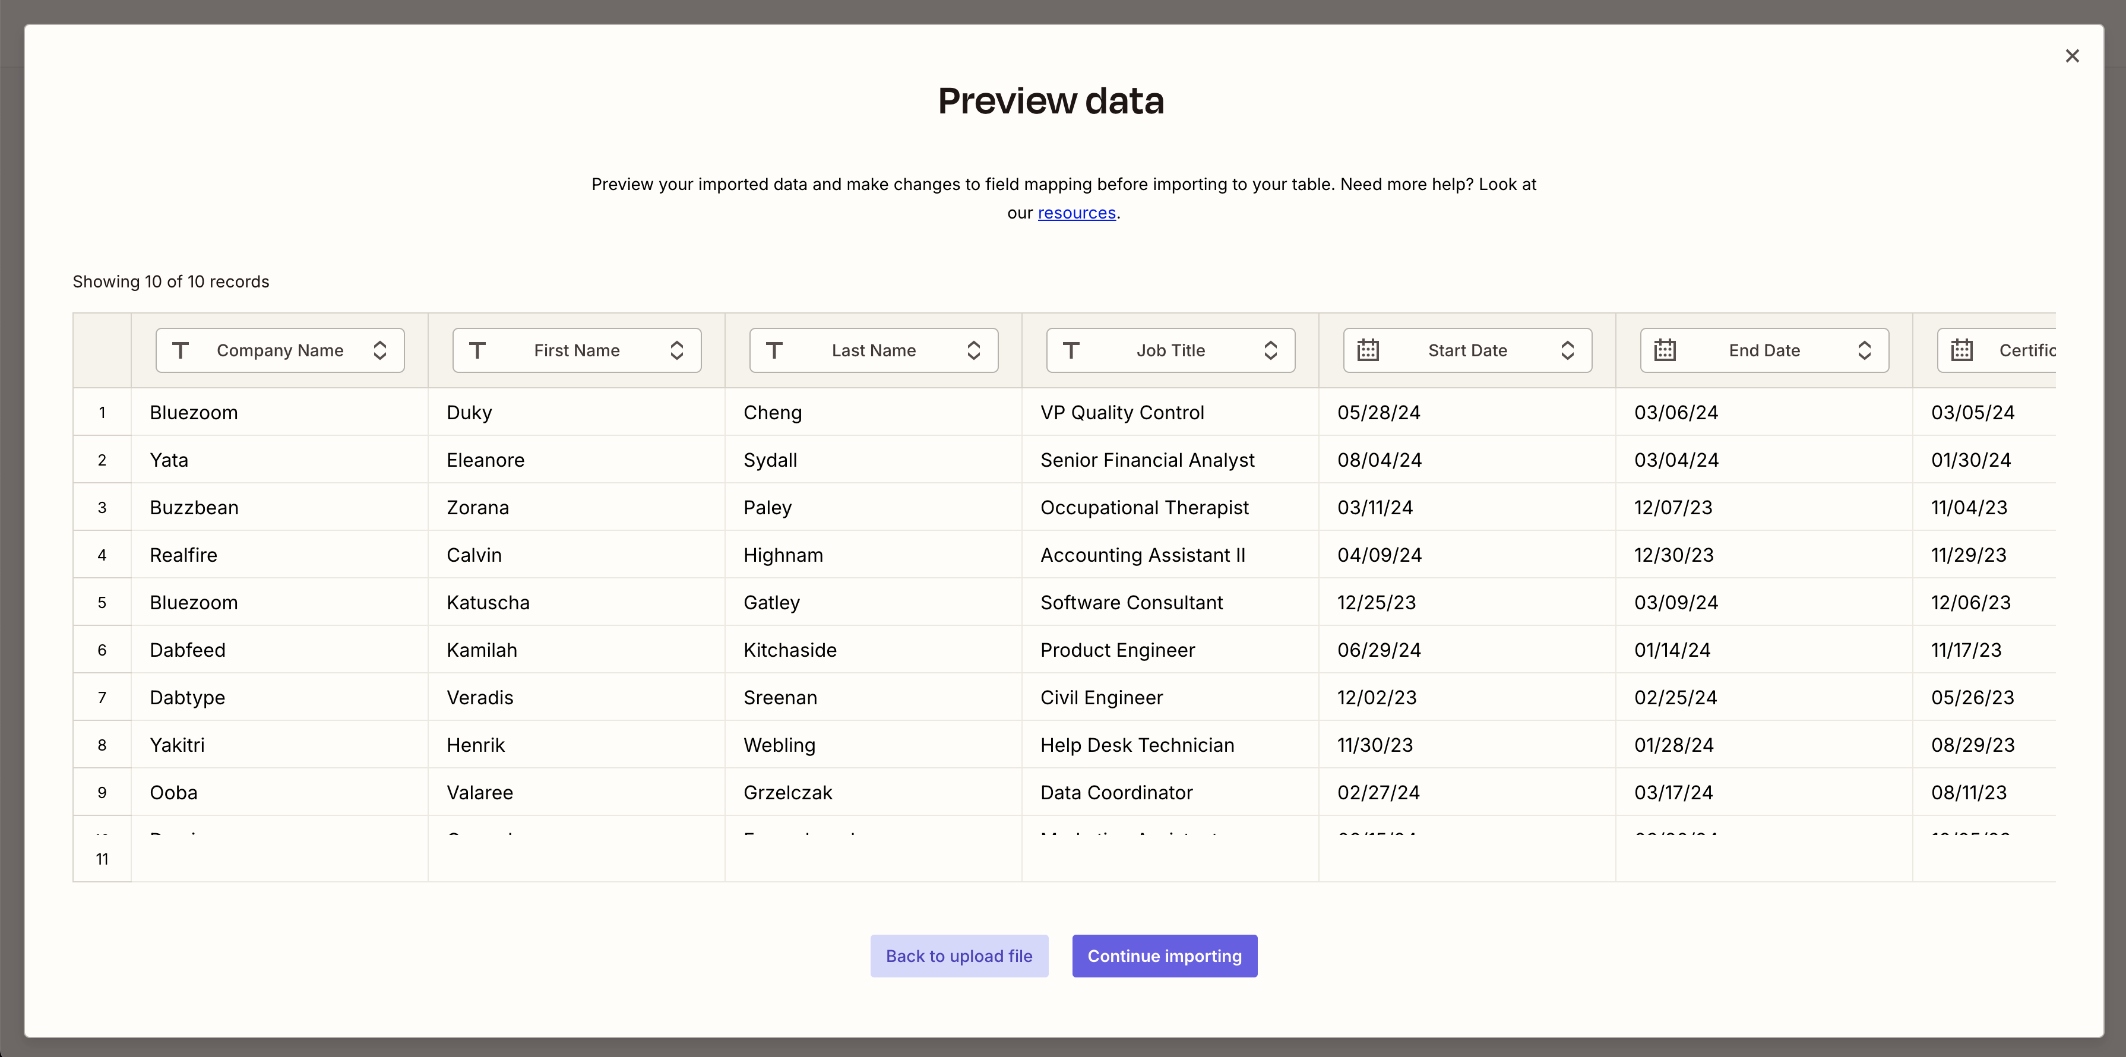The width and height of the screenshot is (2126, 1057).
Task: Click the calendar icon for End Date
Action: click(1665, 351)
